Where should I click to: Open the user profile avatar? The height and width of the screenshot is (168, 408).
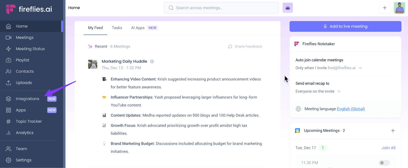coord(399,8)
